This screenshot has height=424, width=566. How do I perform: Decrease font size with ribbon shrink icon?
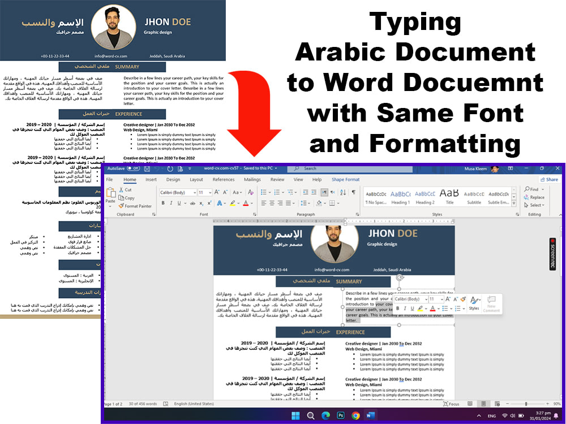(x=225, y=193)
